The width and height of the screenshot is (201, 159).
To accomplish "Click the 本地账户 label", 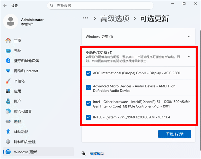I will pos(27,24).
